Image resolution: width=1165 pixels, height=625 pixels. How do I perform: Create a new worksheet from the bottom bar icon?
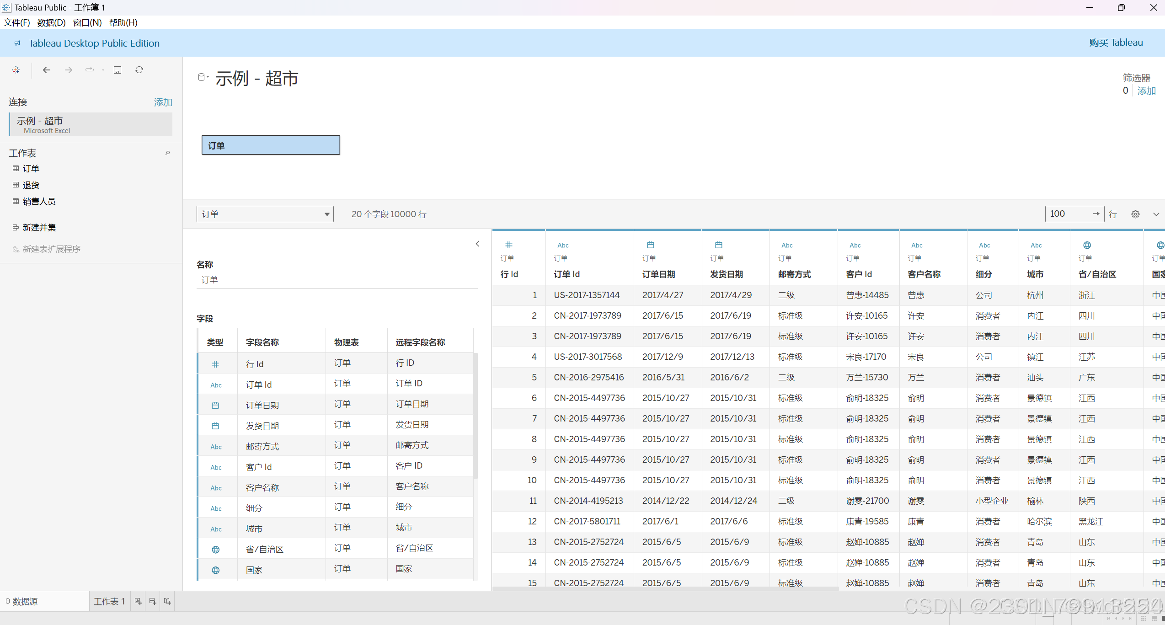(x=138, y=601)
